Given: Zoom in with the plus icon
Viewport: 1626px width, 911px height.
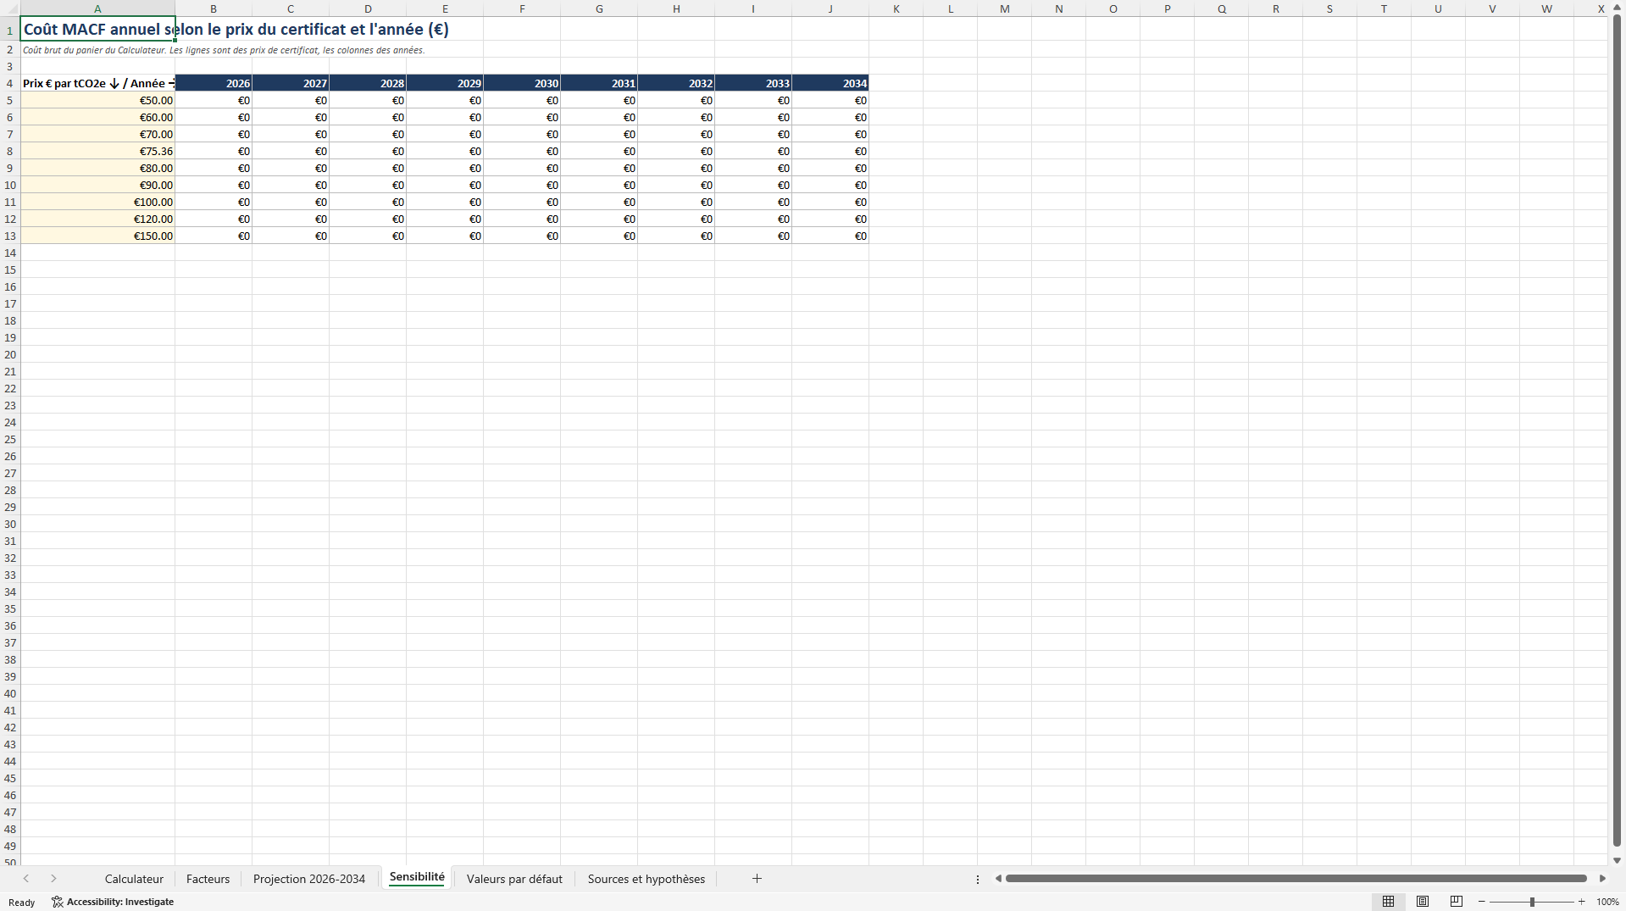Looking at the screenshot, I should [1581, 902].
